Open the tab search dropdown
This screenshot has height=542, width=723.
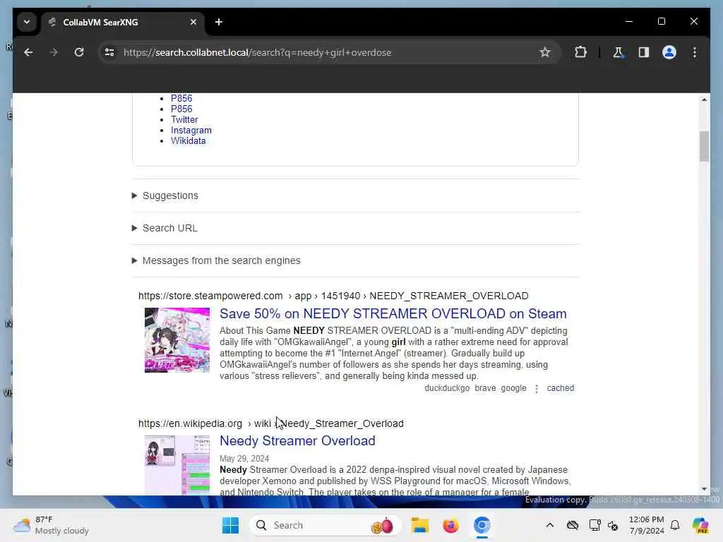[27, 22]
